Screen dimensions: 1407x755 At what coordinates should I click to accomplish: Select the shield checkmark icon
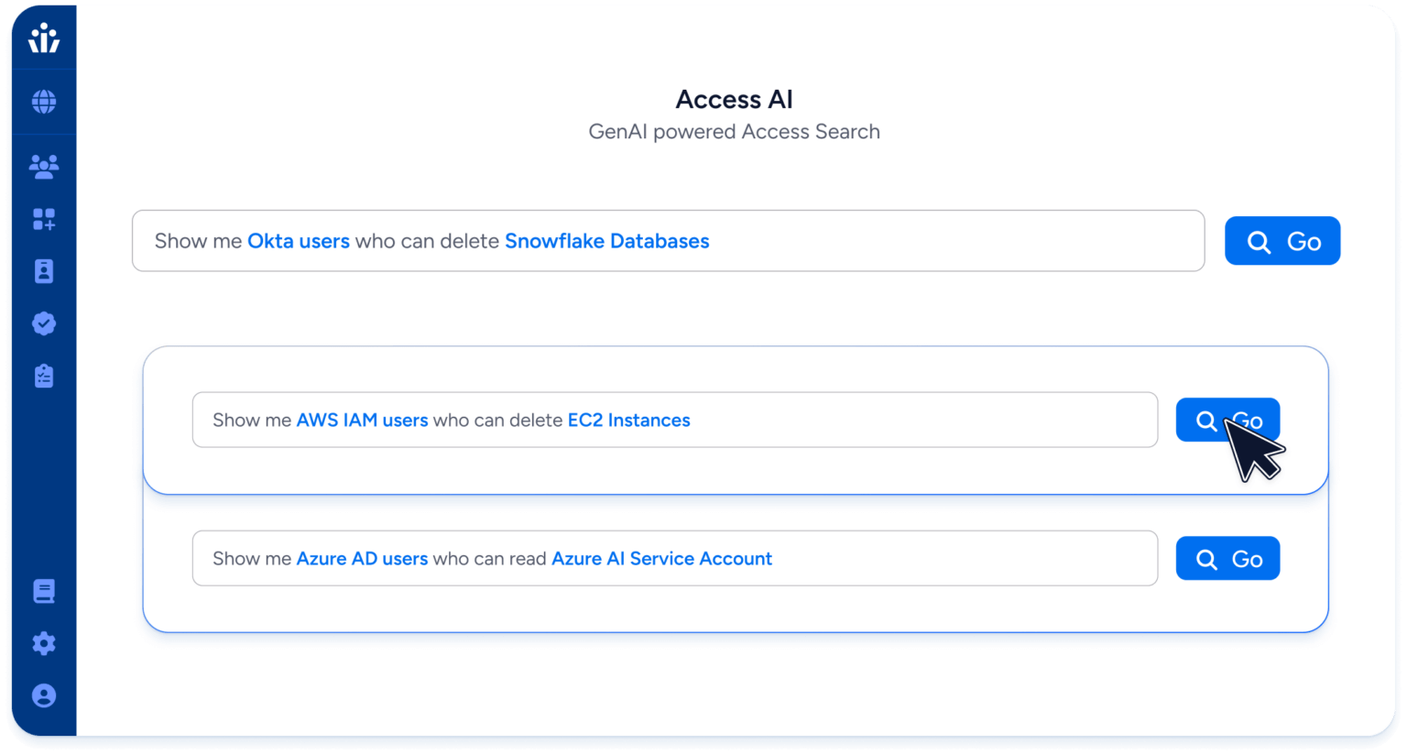click(x=43, y=323)
